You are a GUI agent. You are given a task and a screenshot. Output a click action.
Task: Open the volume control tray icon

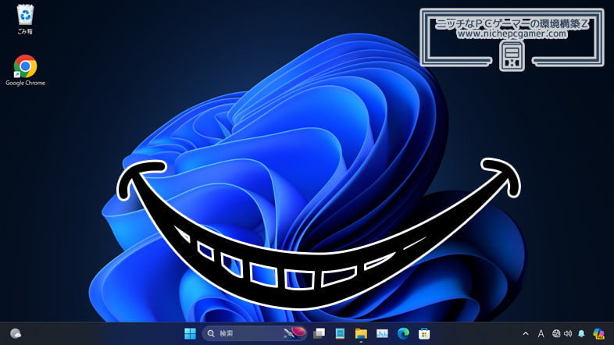tap(568, 333)
